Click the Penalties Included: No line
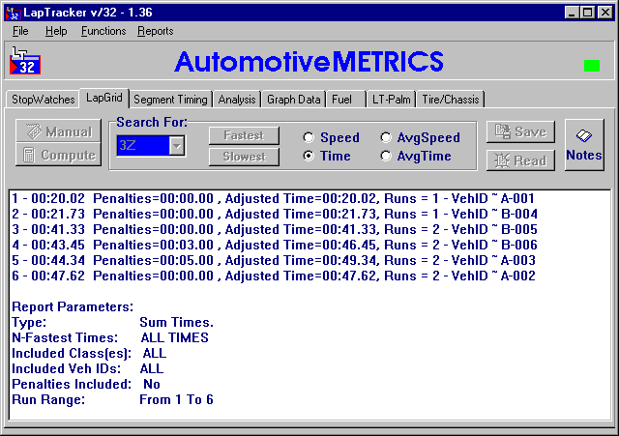The height and width of the screenshot is (436, 619). tap(86, 384)
